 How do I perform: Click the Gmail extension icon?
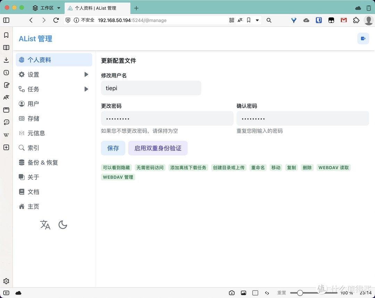pyautogui.click(x=343, y=20)
